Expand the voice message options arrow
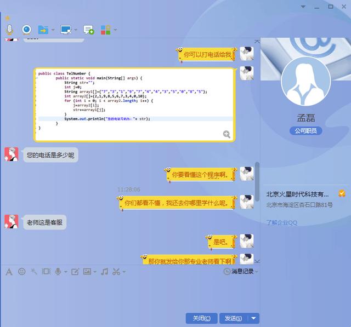Image resolution: width=351 pixels, height=327 pixels. pyautogui.click(x=66, y=272)
